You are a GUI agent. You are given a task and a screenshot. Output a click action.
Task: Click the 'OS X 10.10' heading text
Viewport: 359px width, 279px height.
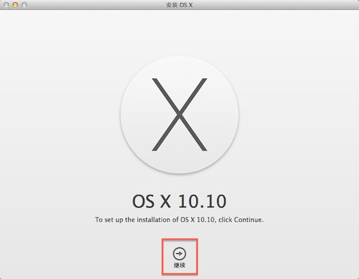(180, 201)
